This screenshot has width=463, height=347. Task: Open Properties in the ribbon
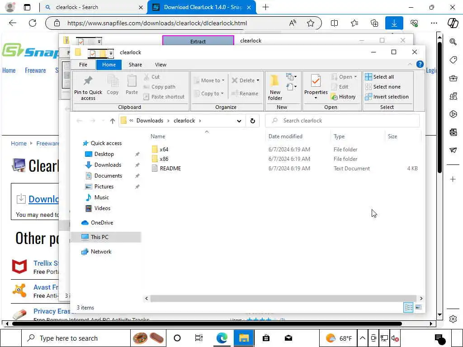click(x=316, y=84)
